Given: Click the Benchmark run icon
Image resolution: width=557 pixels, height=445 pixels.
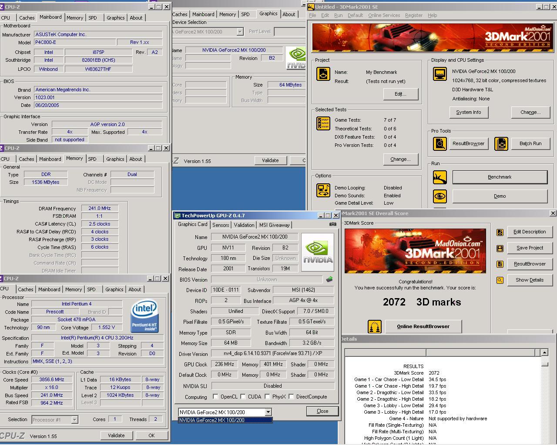Looking at the screenshot, I should pyautogui.click(x=440, y=177).
